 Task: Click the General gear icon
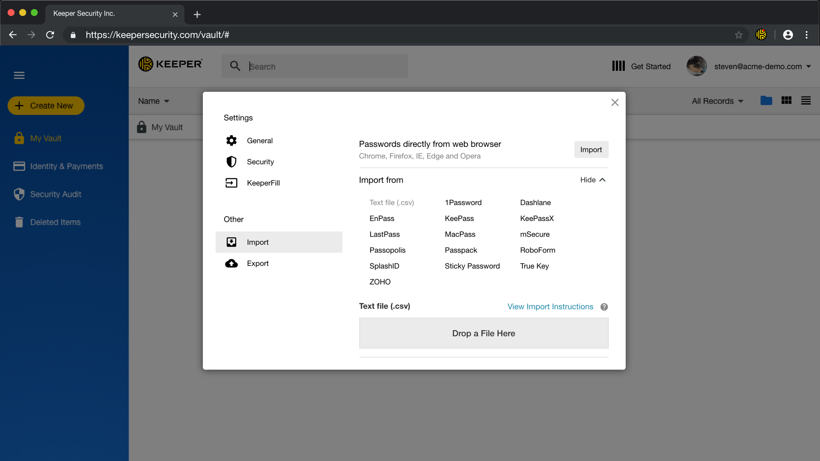coord(231,140)
